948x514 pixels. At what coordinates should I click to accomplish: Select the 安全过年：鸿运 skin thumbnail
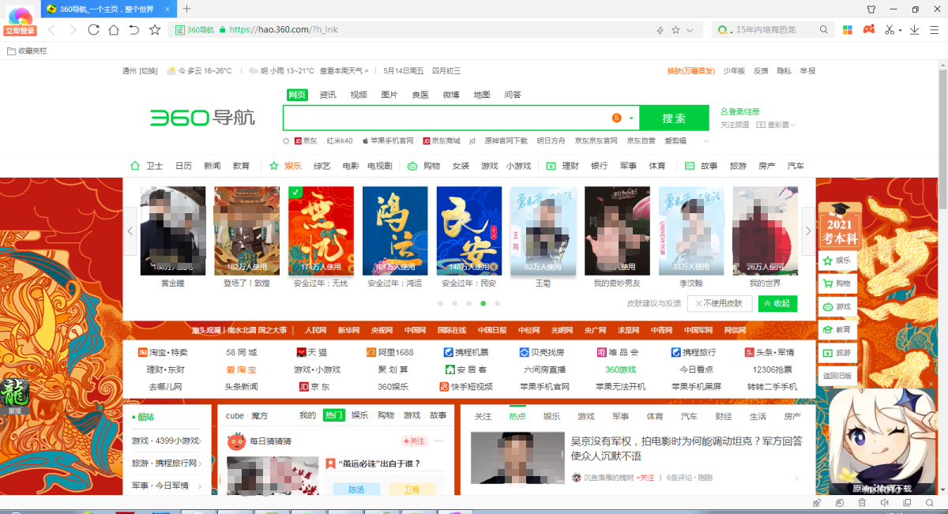pos(395,231)
